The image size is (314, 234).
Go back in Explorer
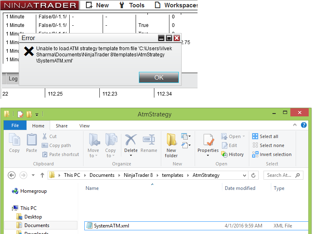click(12, 175)
